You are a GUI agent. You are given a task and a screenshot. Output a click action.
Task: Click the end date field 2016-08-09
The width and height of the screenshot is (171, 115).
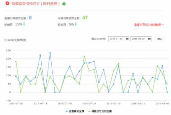tap(141, 39)
